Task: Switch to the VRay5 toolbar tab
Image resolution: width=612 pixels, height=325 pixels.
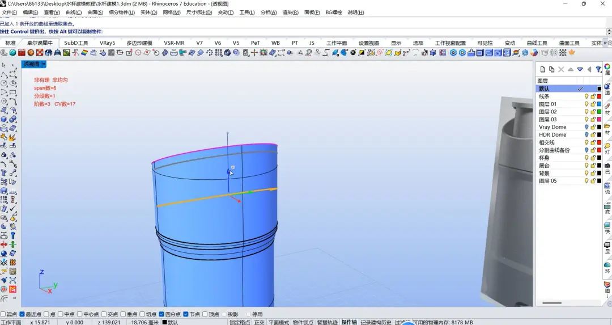Action: pos(107,43)
